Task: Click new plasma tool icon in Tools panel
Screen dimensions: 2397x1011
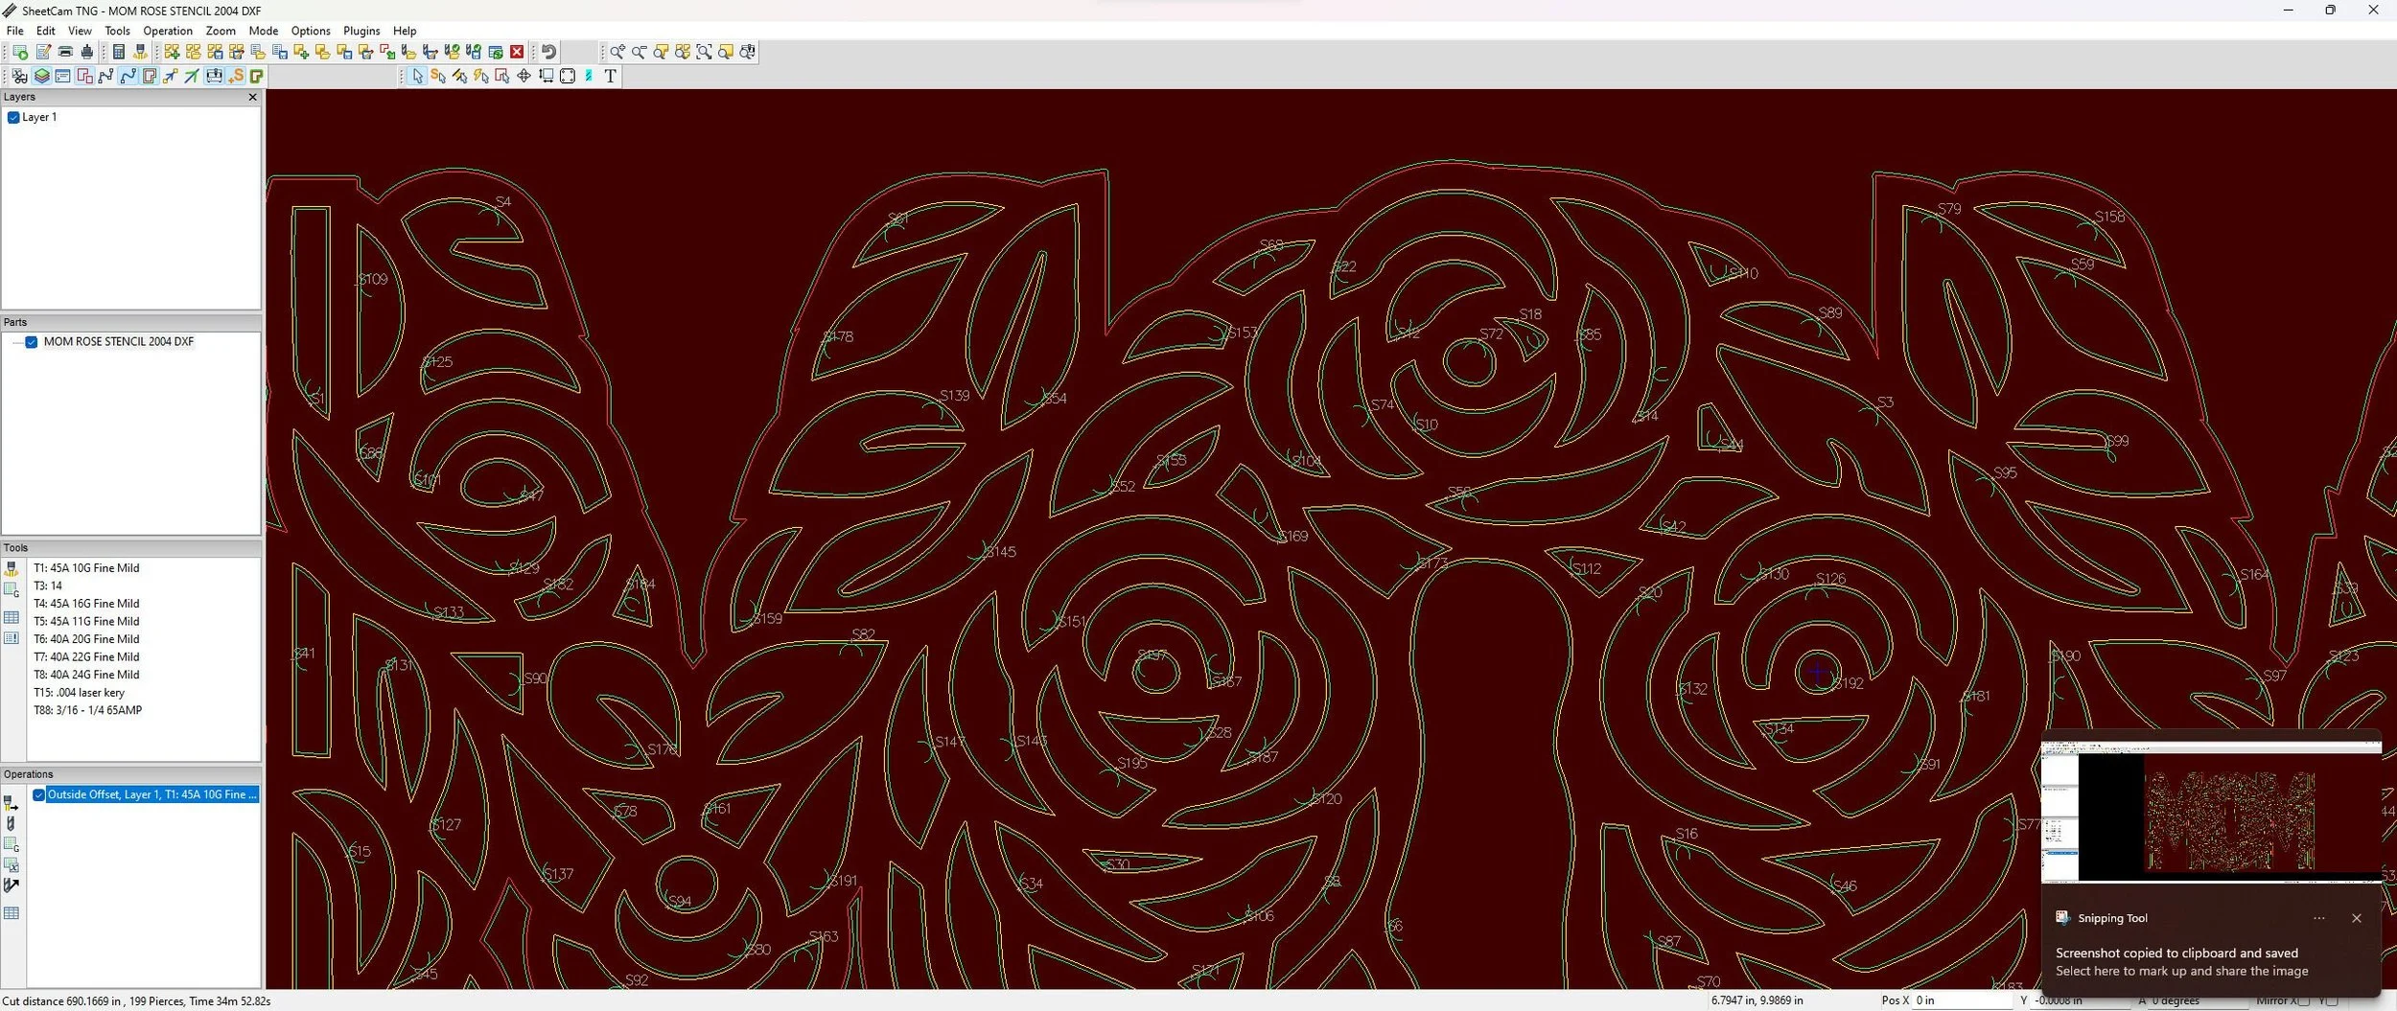Action: click(12, 569)
